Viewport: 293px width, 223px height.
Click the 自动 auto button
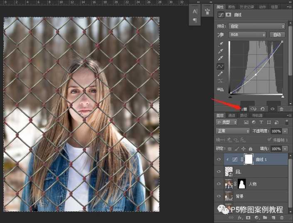(277, 35)
